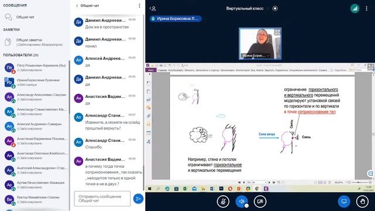Select user Ирина Борисовна in user list
This screenshot has height=211, width=375.
click(x=35, y=82)
